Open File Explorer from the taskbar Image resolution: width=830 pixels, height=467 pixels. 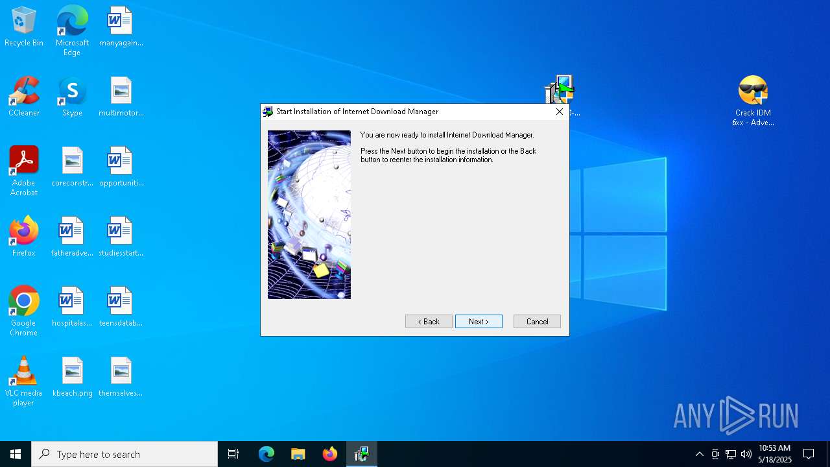tap(298, 454)
